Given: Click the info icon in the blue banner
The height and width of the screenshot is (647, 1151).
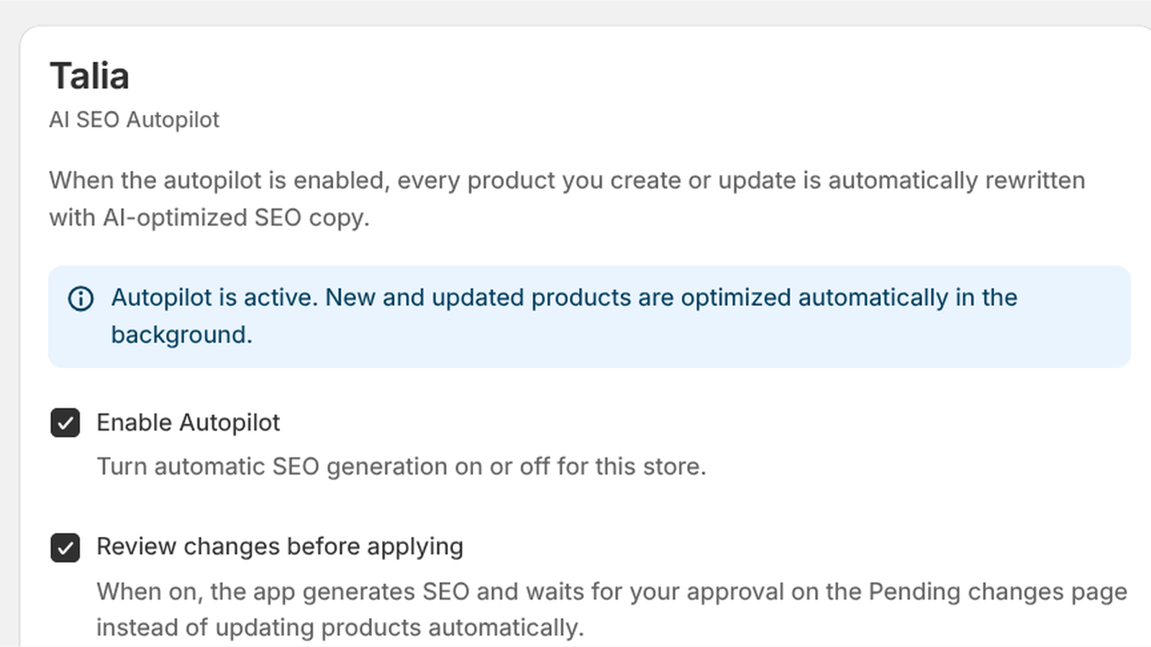Looking at the screenshot, I should [81, 298].
